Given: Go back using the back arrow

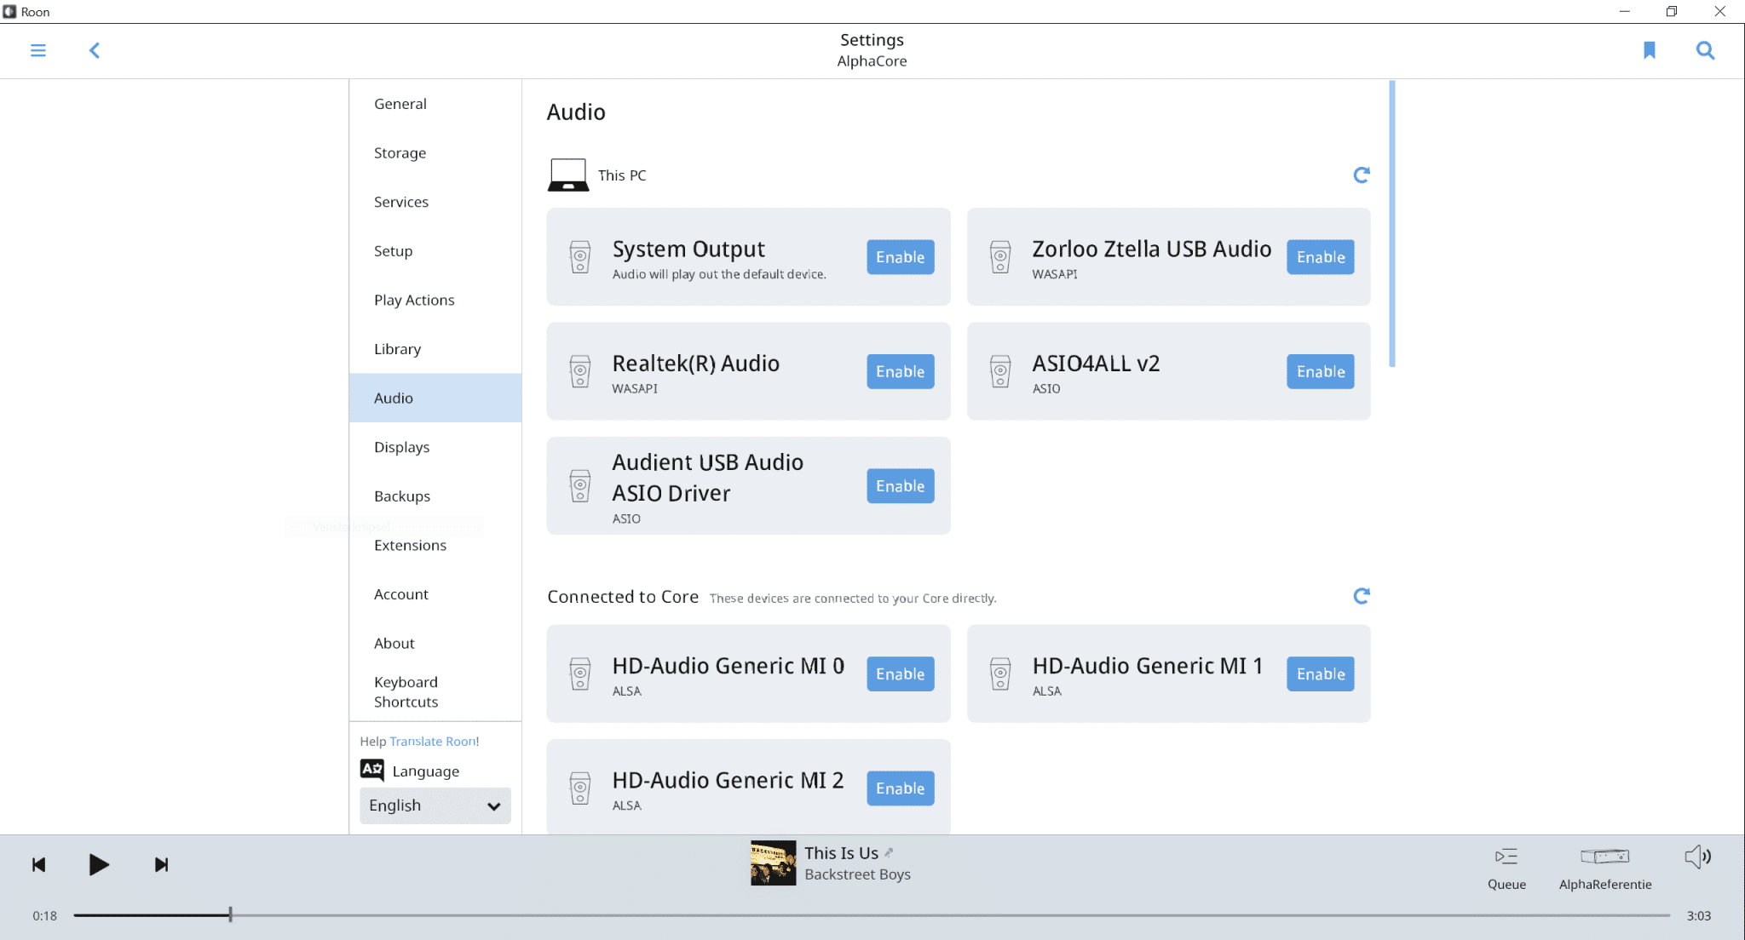Looking at the screenshot, I should (x=95, y=50).
